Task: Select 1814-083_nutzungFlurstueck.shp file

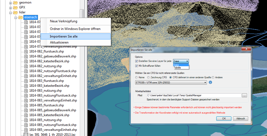Action: (53, 95)
